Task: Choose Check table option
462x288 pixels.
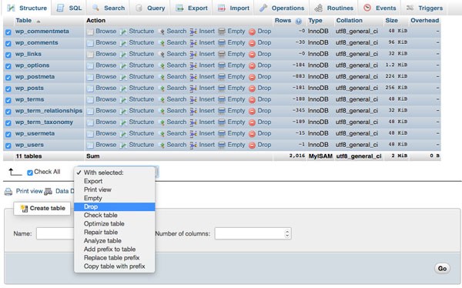Action: 114,215
